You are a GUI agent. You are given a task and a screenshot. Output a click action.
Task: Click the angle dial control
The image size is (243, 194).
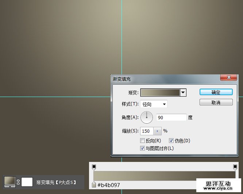[147, 117]
